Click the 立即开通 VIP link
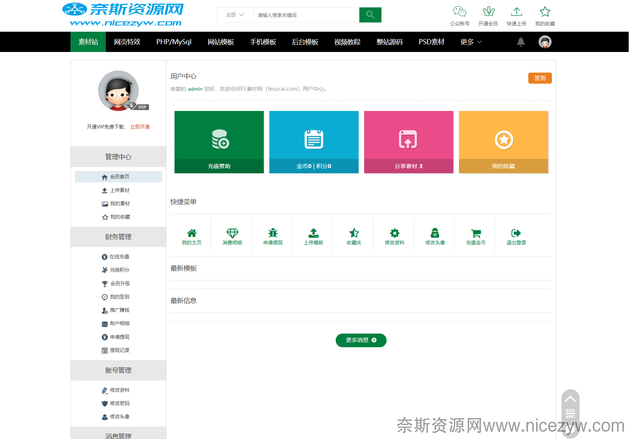Screen dimensions: 629x439 coord(140,127)
